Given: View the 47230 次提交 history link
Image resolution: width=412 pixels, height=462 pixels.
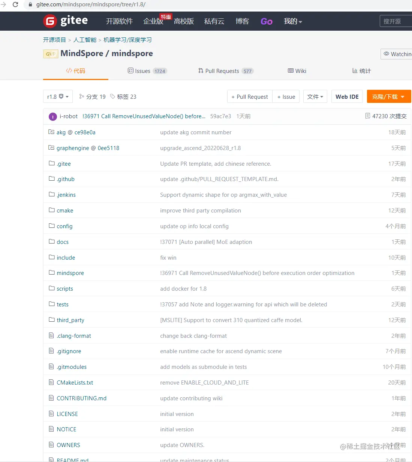Looking at the screenshot, I should [x=386, y=116].
